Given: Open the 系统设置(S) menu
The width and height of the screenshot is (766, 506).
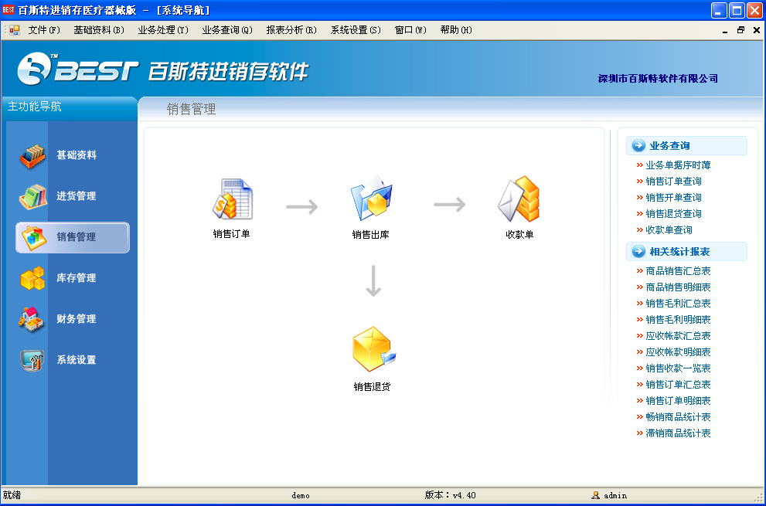Looking at the screenshot, I should (356, 30).
